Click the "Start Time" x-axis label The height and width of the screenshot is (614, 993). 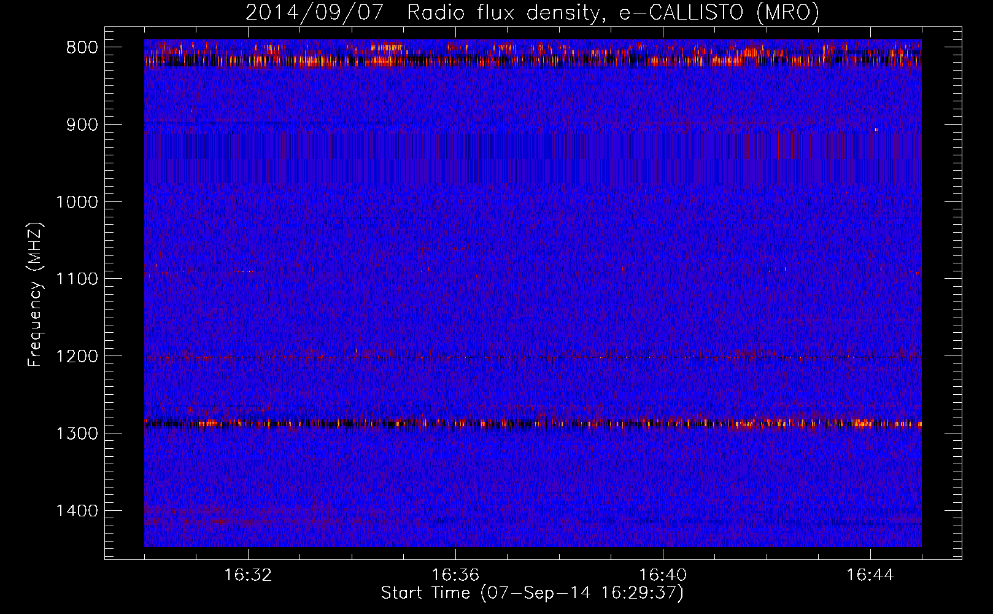pos(531,593)
